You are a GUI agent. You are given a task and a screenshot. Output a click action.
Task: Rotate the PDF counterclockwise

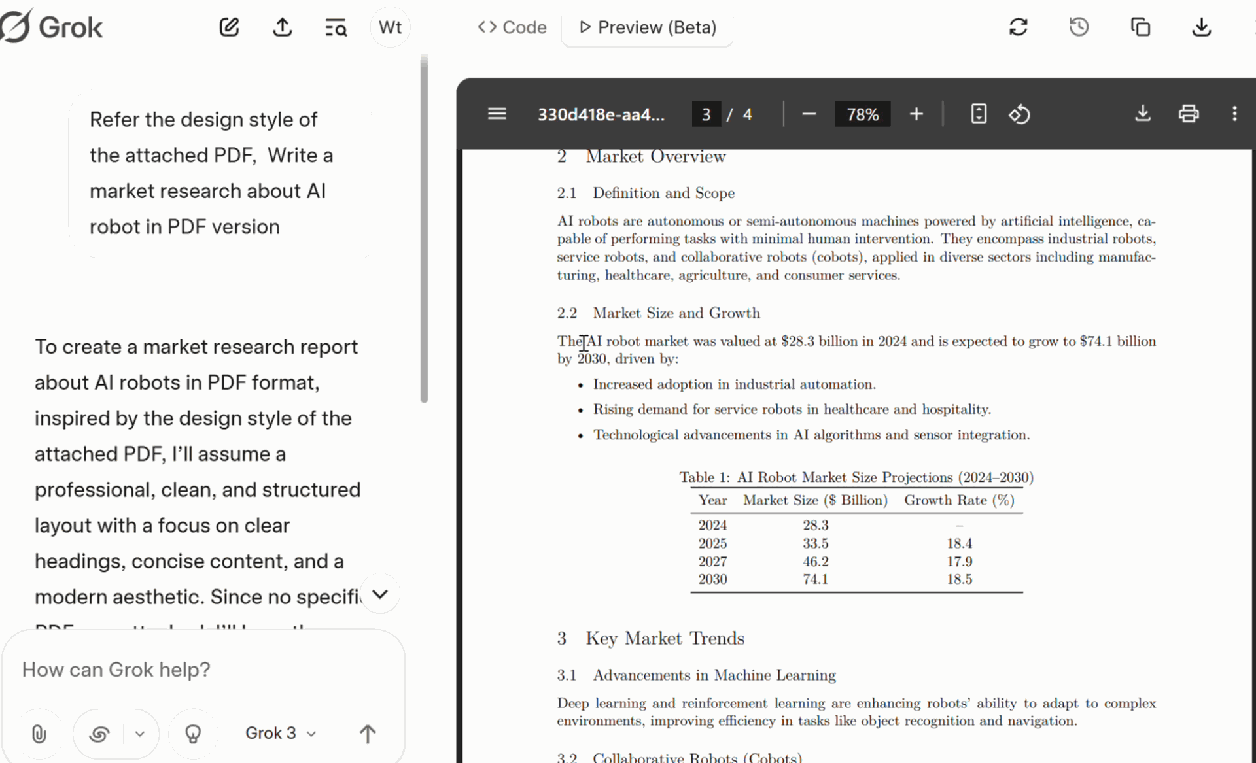click(x=1019, y=114)
